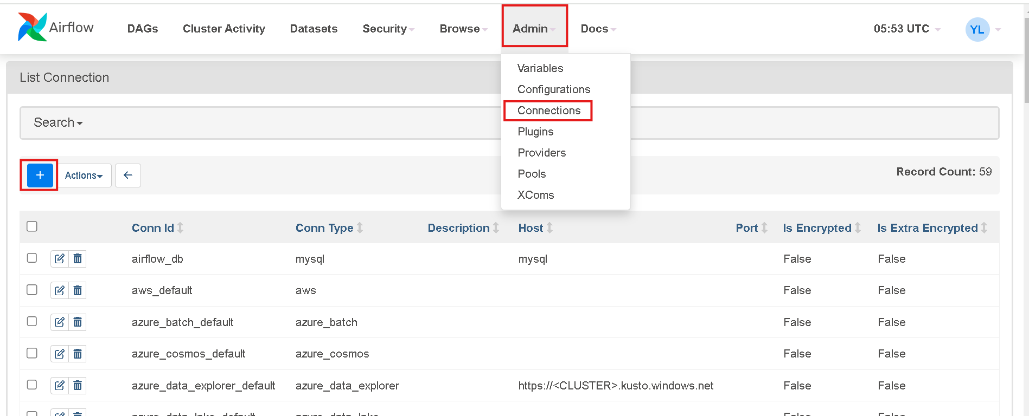Viewport: 1029px width, 416px height.
Task: Click the blue plus add connection button
Action: click(40, 175)
